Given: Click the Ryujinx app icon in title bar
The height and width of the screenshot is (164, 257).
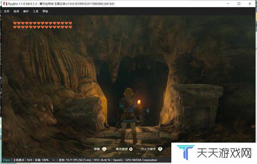Looking at the screenshot, I should pos(5,3).
